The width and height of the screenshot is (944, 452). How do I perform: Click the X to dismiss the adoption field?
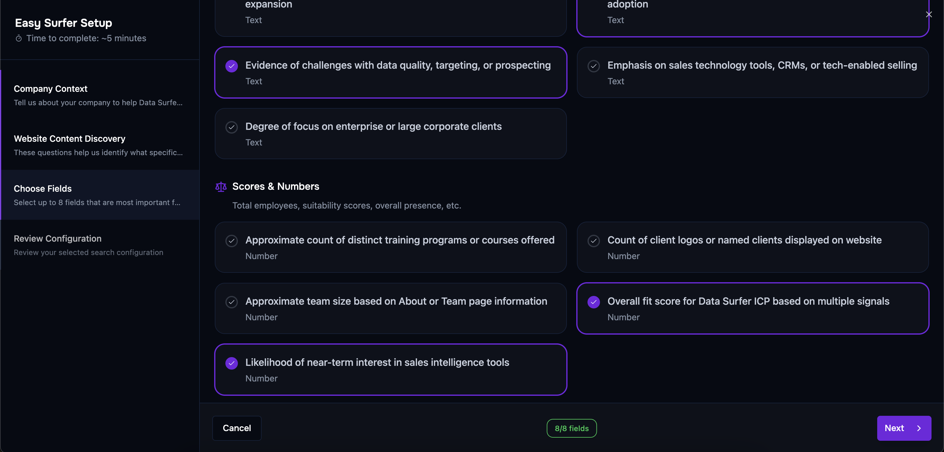coord(929,14)
